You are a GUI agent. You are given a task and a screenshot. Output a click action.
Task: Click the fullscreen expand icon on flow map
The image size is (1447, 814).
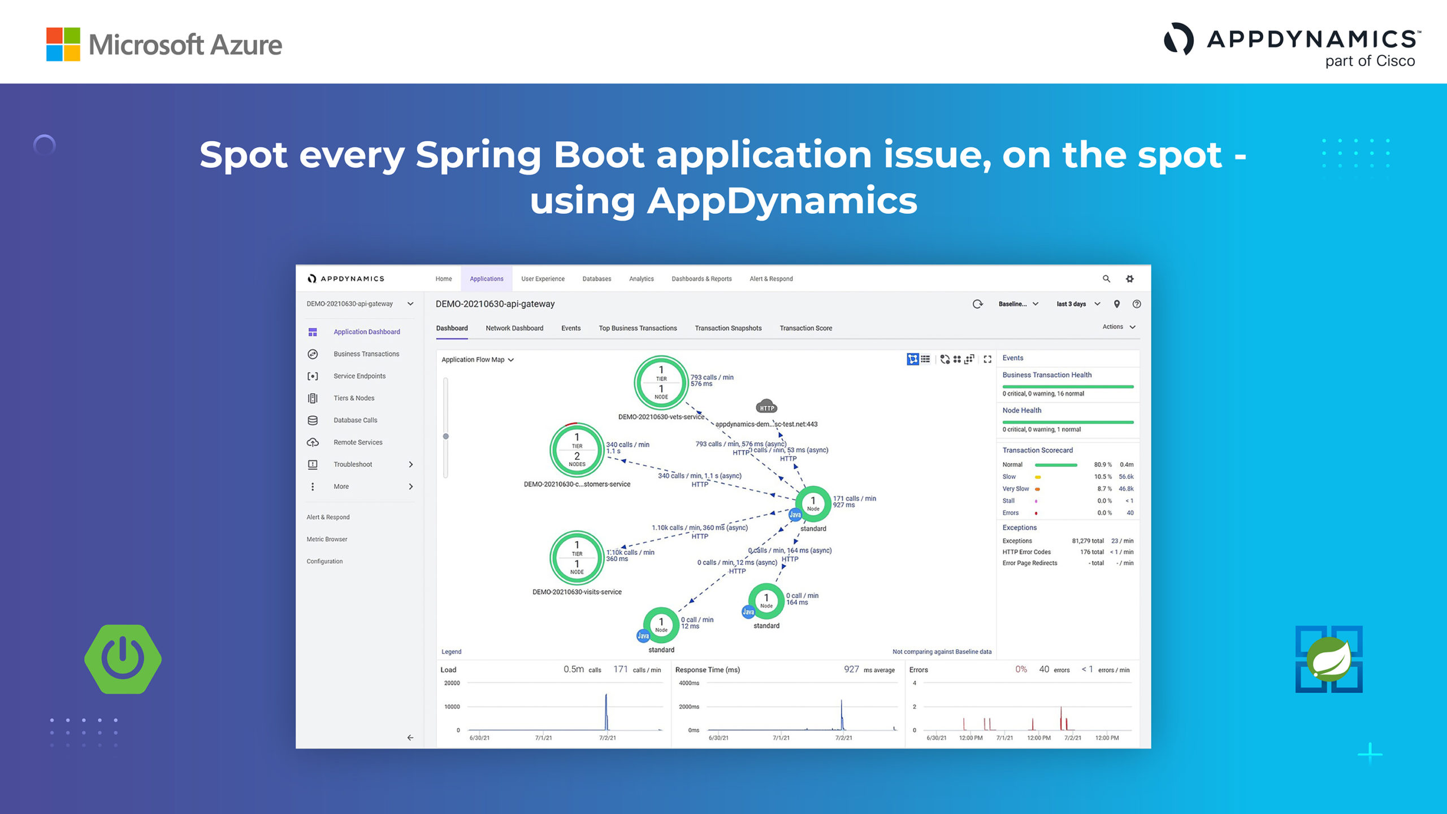(987, 359)
